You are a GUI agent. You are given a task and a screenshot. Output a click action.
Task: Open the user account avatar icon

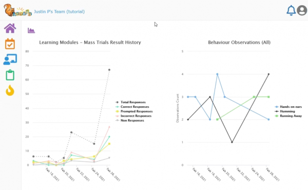[x=302, y=10]
